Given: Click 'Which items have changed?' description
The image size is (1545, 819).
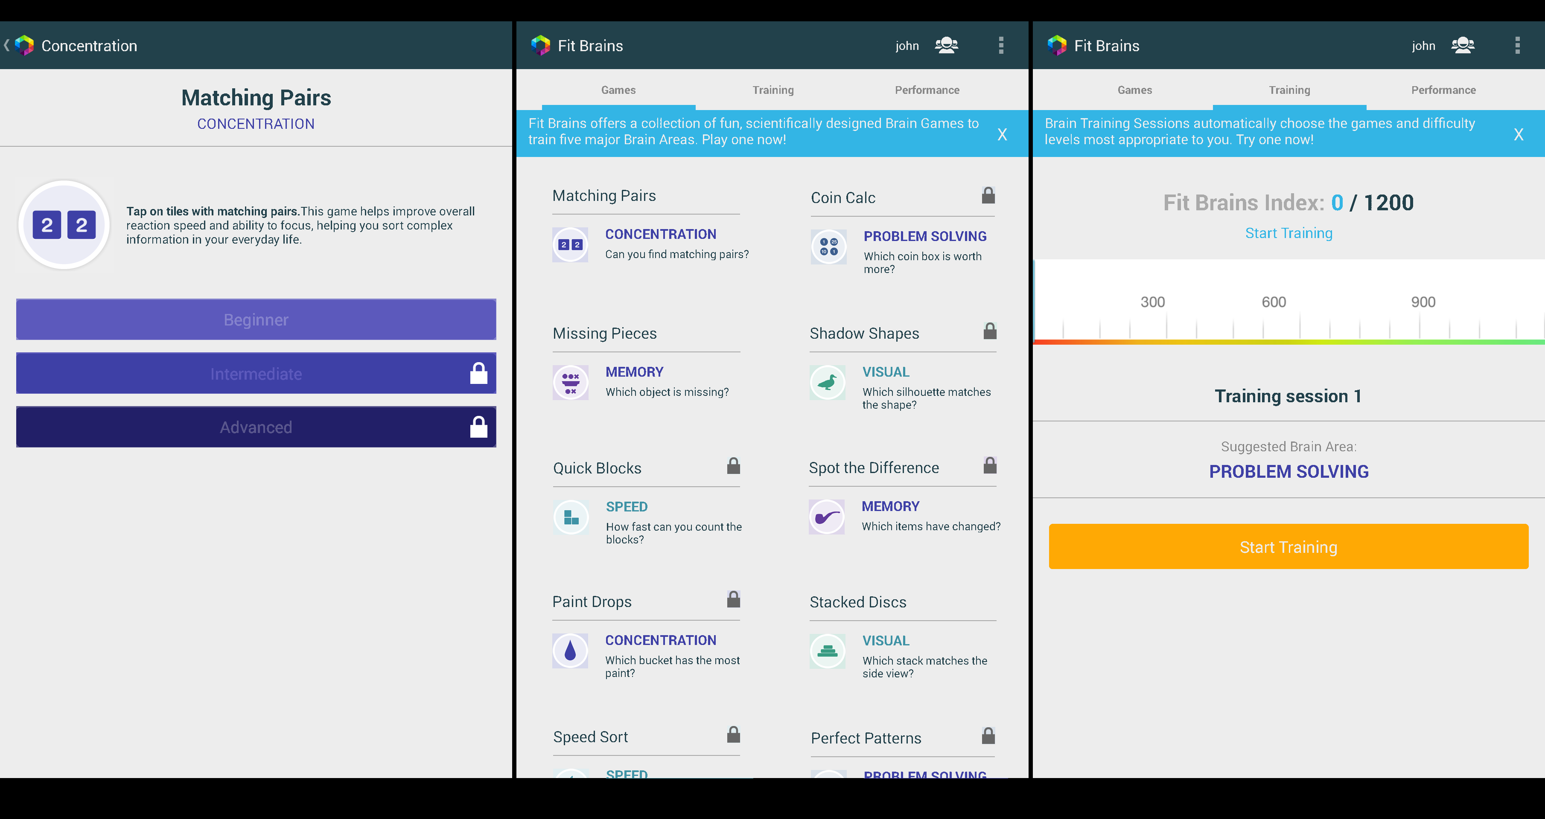Looking at the screenshot, I should tap(931, 526).
